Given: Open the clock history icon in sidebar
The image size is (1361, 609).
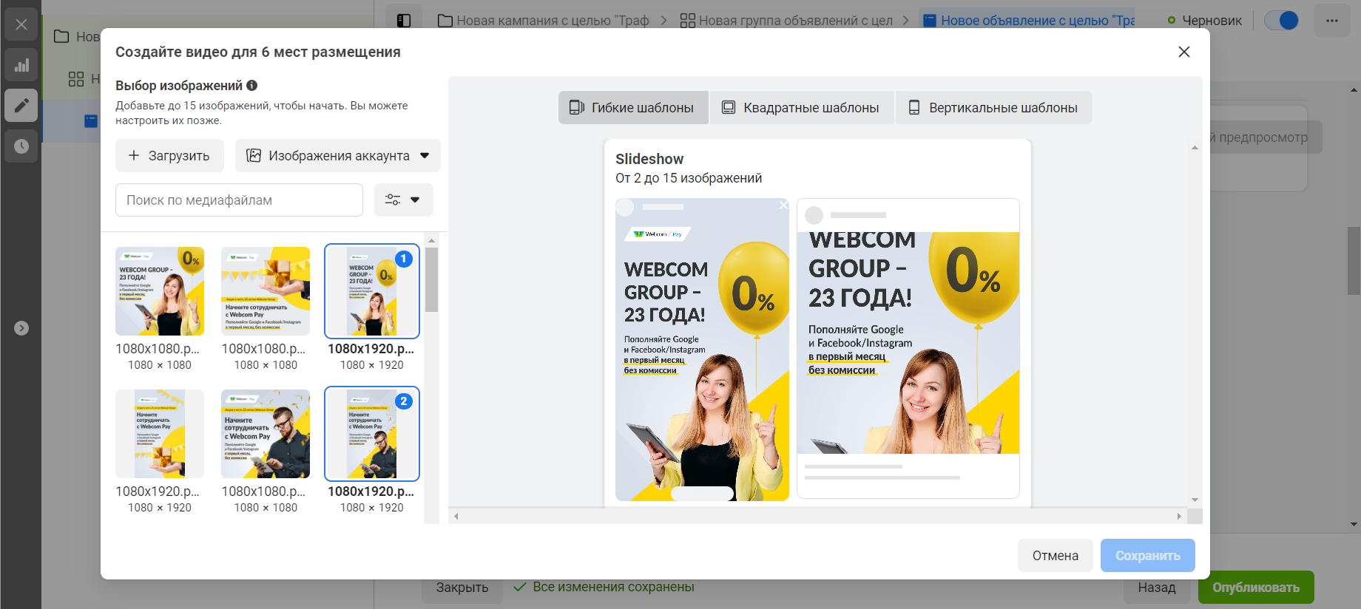Looking at the screenshot, I should coord(21,146).
